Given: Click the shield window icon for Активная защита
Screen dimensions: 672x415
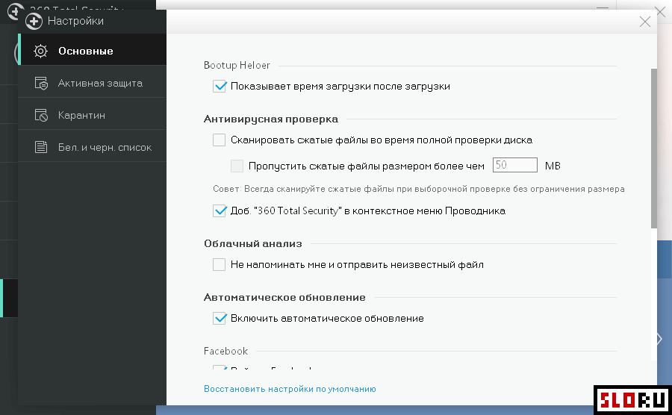Looking at the screenshot, I should click(42, 84).
